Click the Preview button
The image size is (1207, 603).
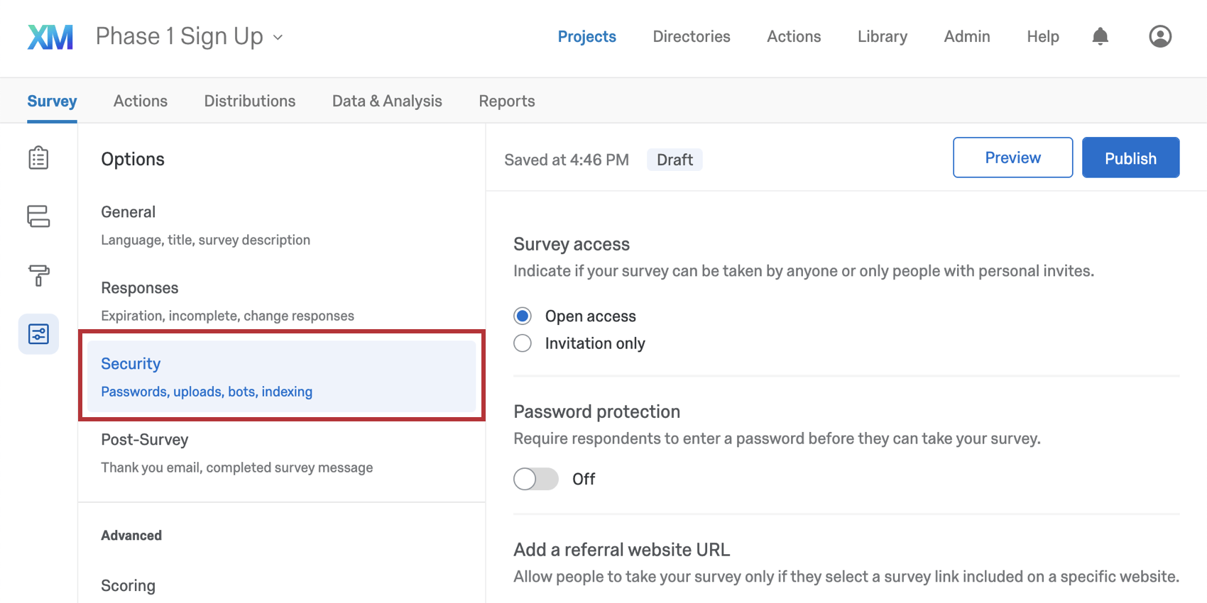point(1012,157)
